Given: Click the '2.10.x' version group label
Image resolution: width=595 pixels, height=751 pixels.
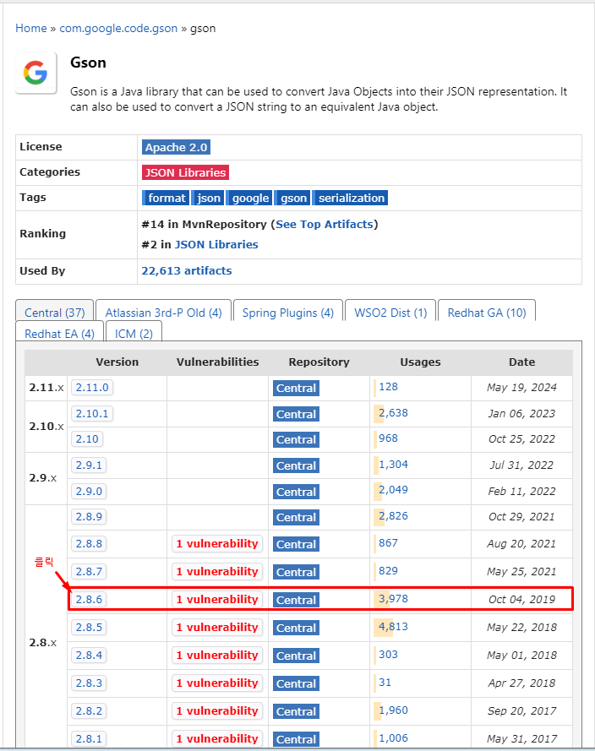Looking at the screenshot, I should 46,426.
